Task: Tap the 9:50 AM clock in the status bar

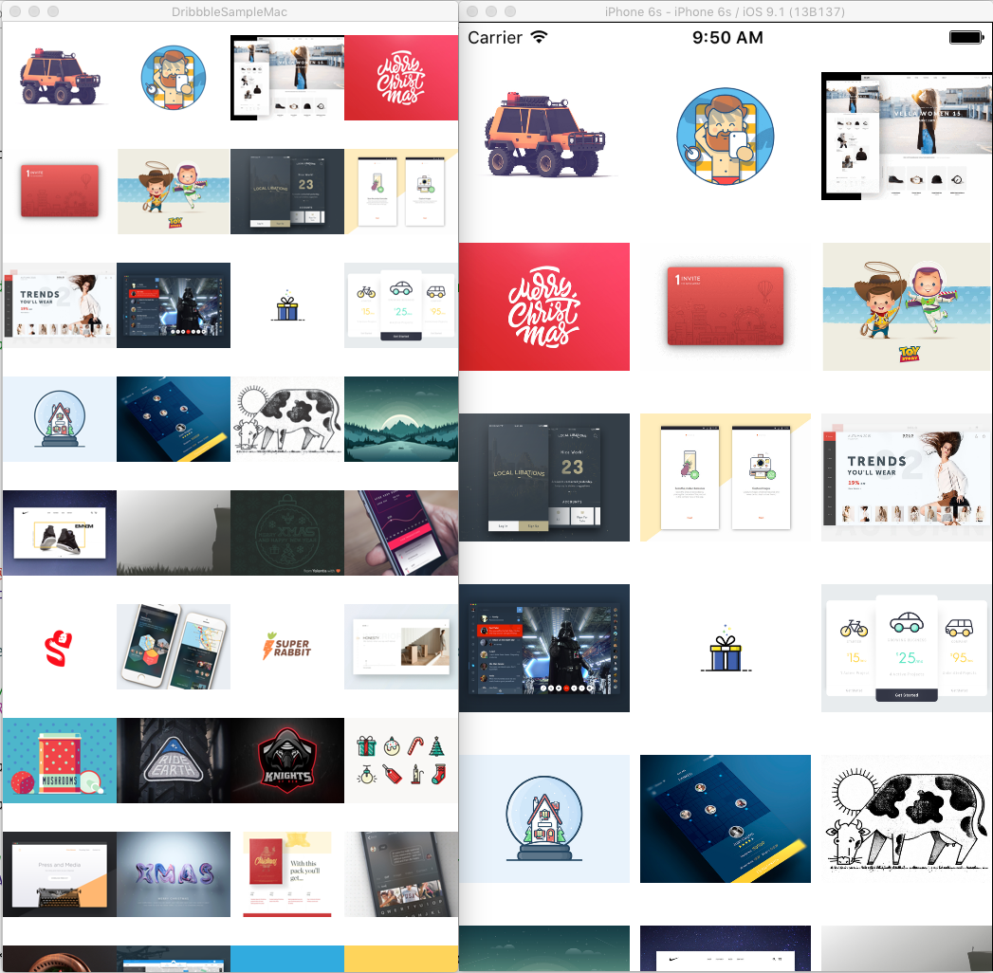Action: [727, 37]
